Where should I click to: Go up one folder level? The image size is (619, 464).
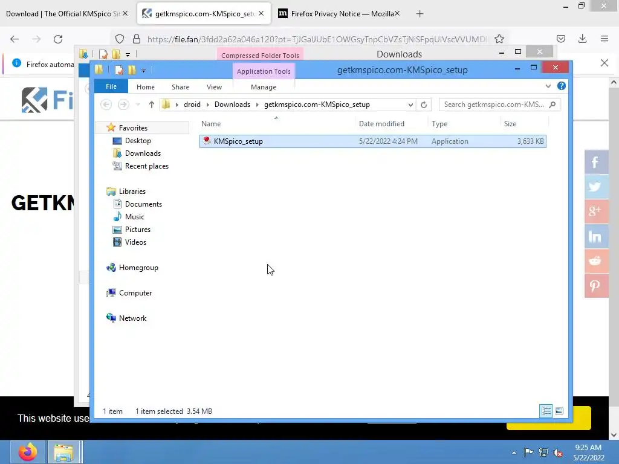(152, 105)
